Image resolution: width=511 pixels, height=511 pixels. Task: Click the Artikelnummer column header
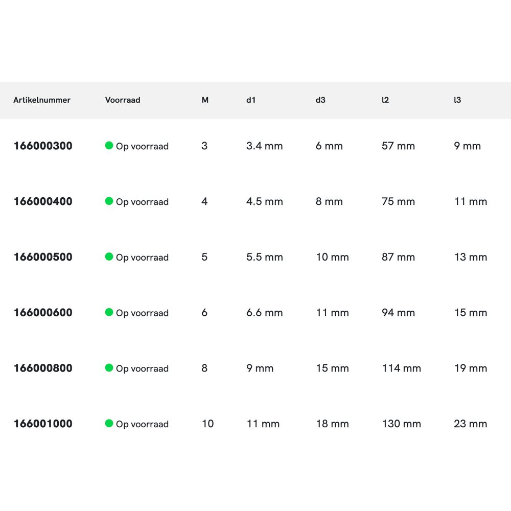pos(42,100)
